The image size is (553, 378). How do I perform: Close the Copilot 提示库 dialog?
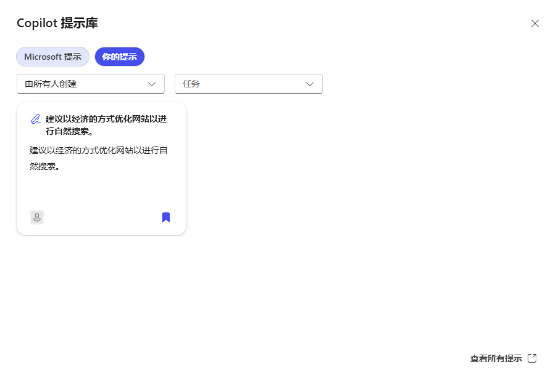[x=534, y=23]
